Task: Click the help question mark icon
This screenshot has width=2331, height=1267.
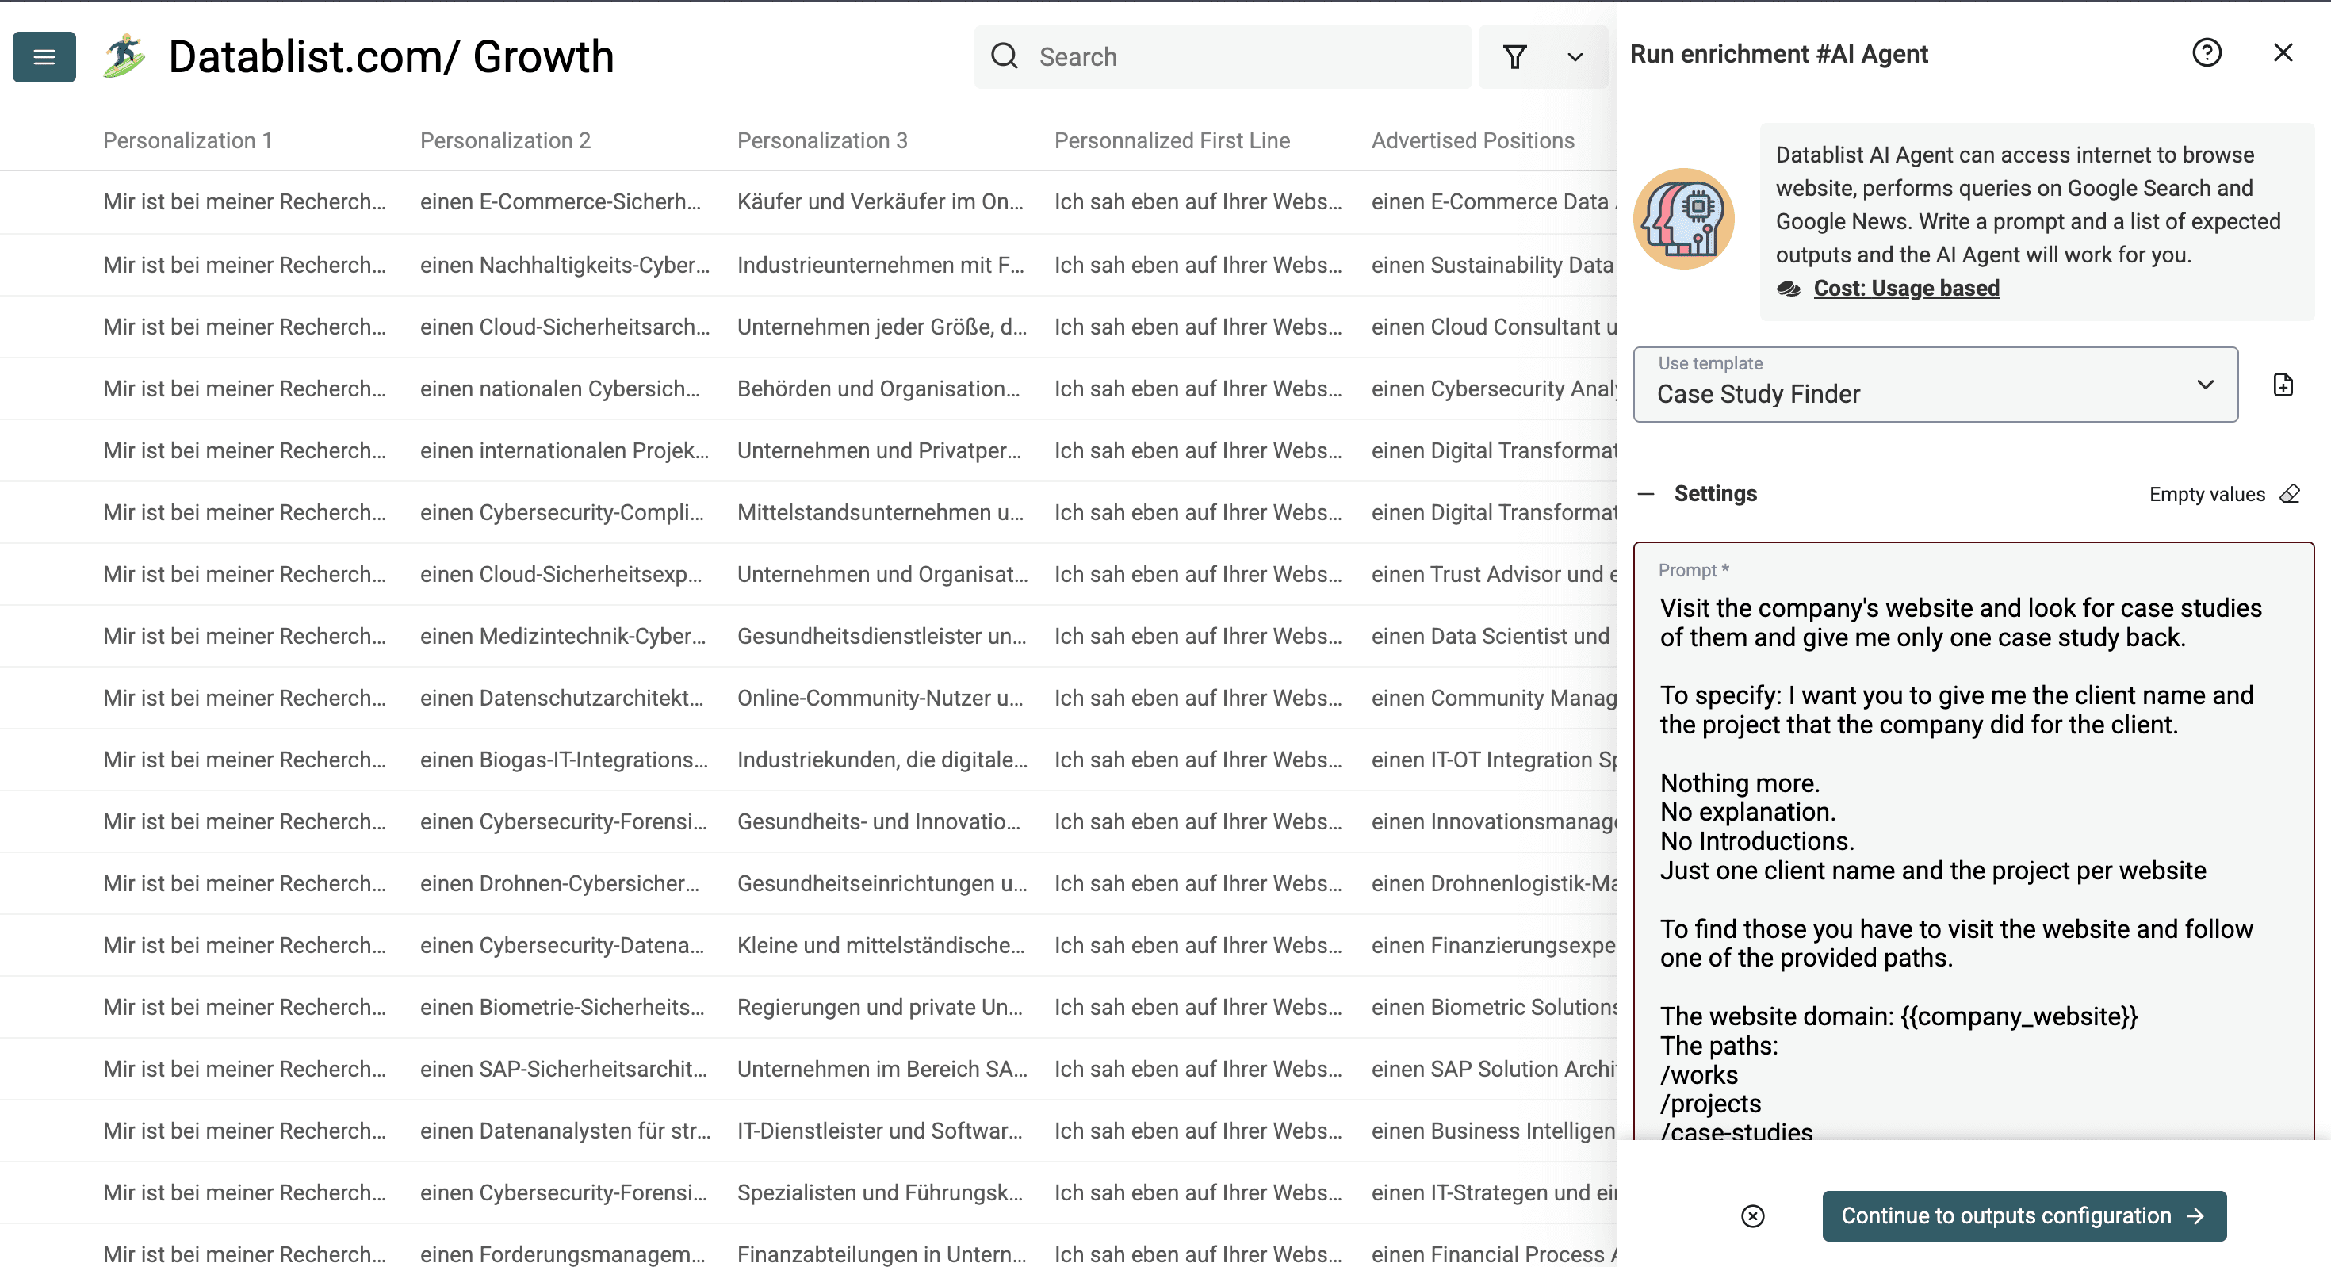Action: click(x=2208, y=53)
